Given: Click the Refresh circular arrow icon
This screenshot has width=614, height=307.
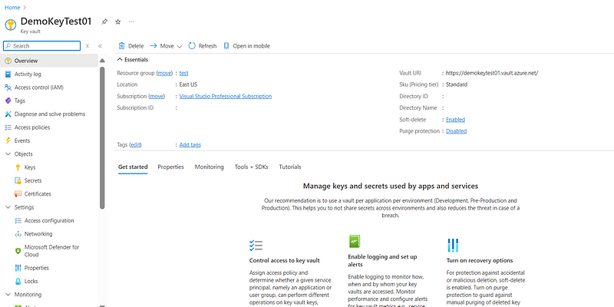Looking at the screenshot, I should (192, 46).
